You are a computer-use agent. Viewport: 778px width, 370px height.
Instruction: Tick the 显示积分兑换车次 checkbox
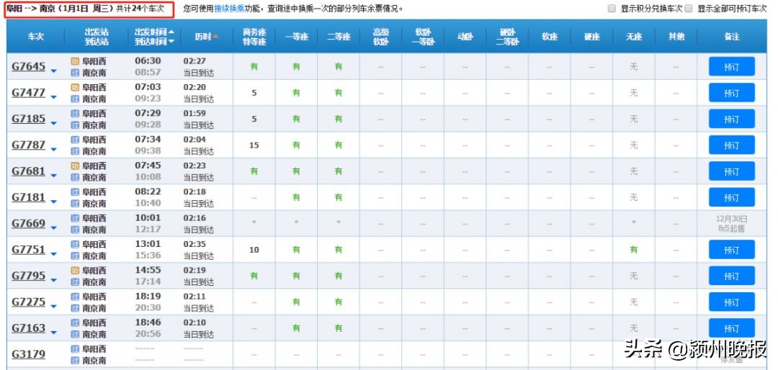[x=612, y=9]
